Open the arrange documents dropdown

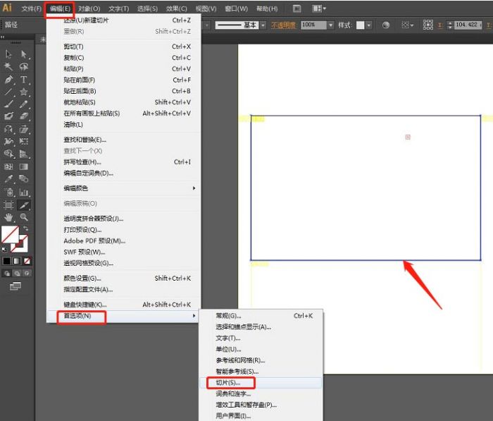point(319,8)
